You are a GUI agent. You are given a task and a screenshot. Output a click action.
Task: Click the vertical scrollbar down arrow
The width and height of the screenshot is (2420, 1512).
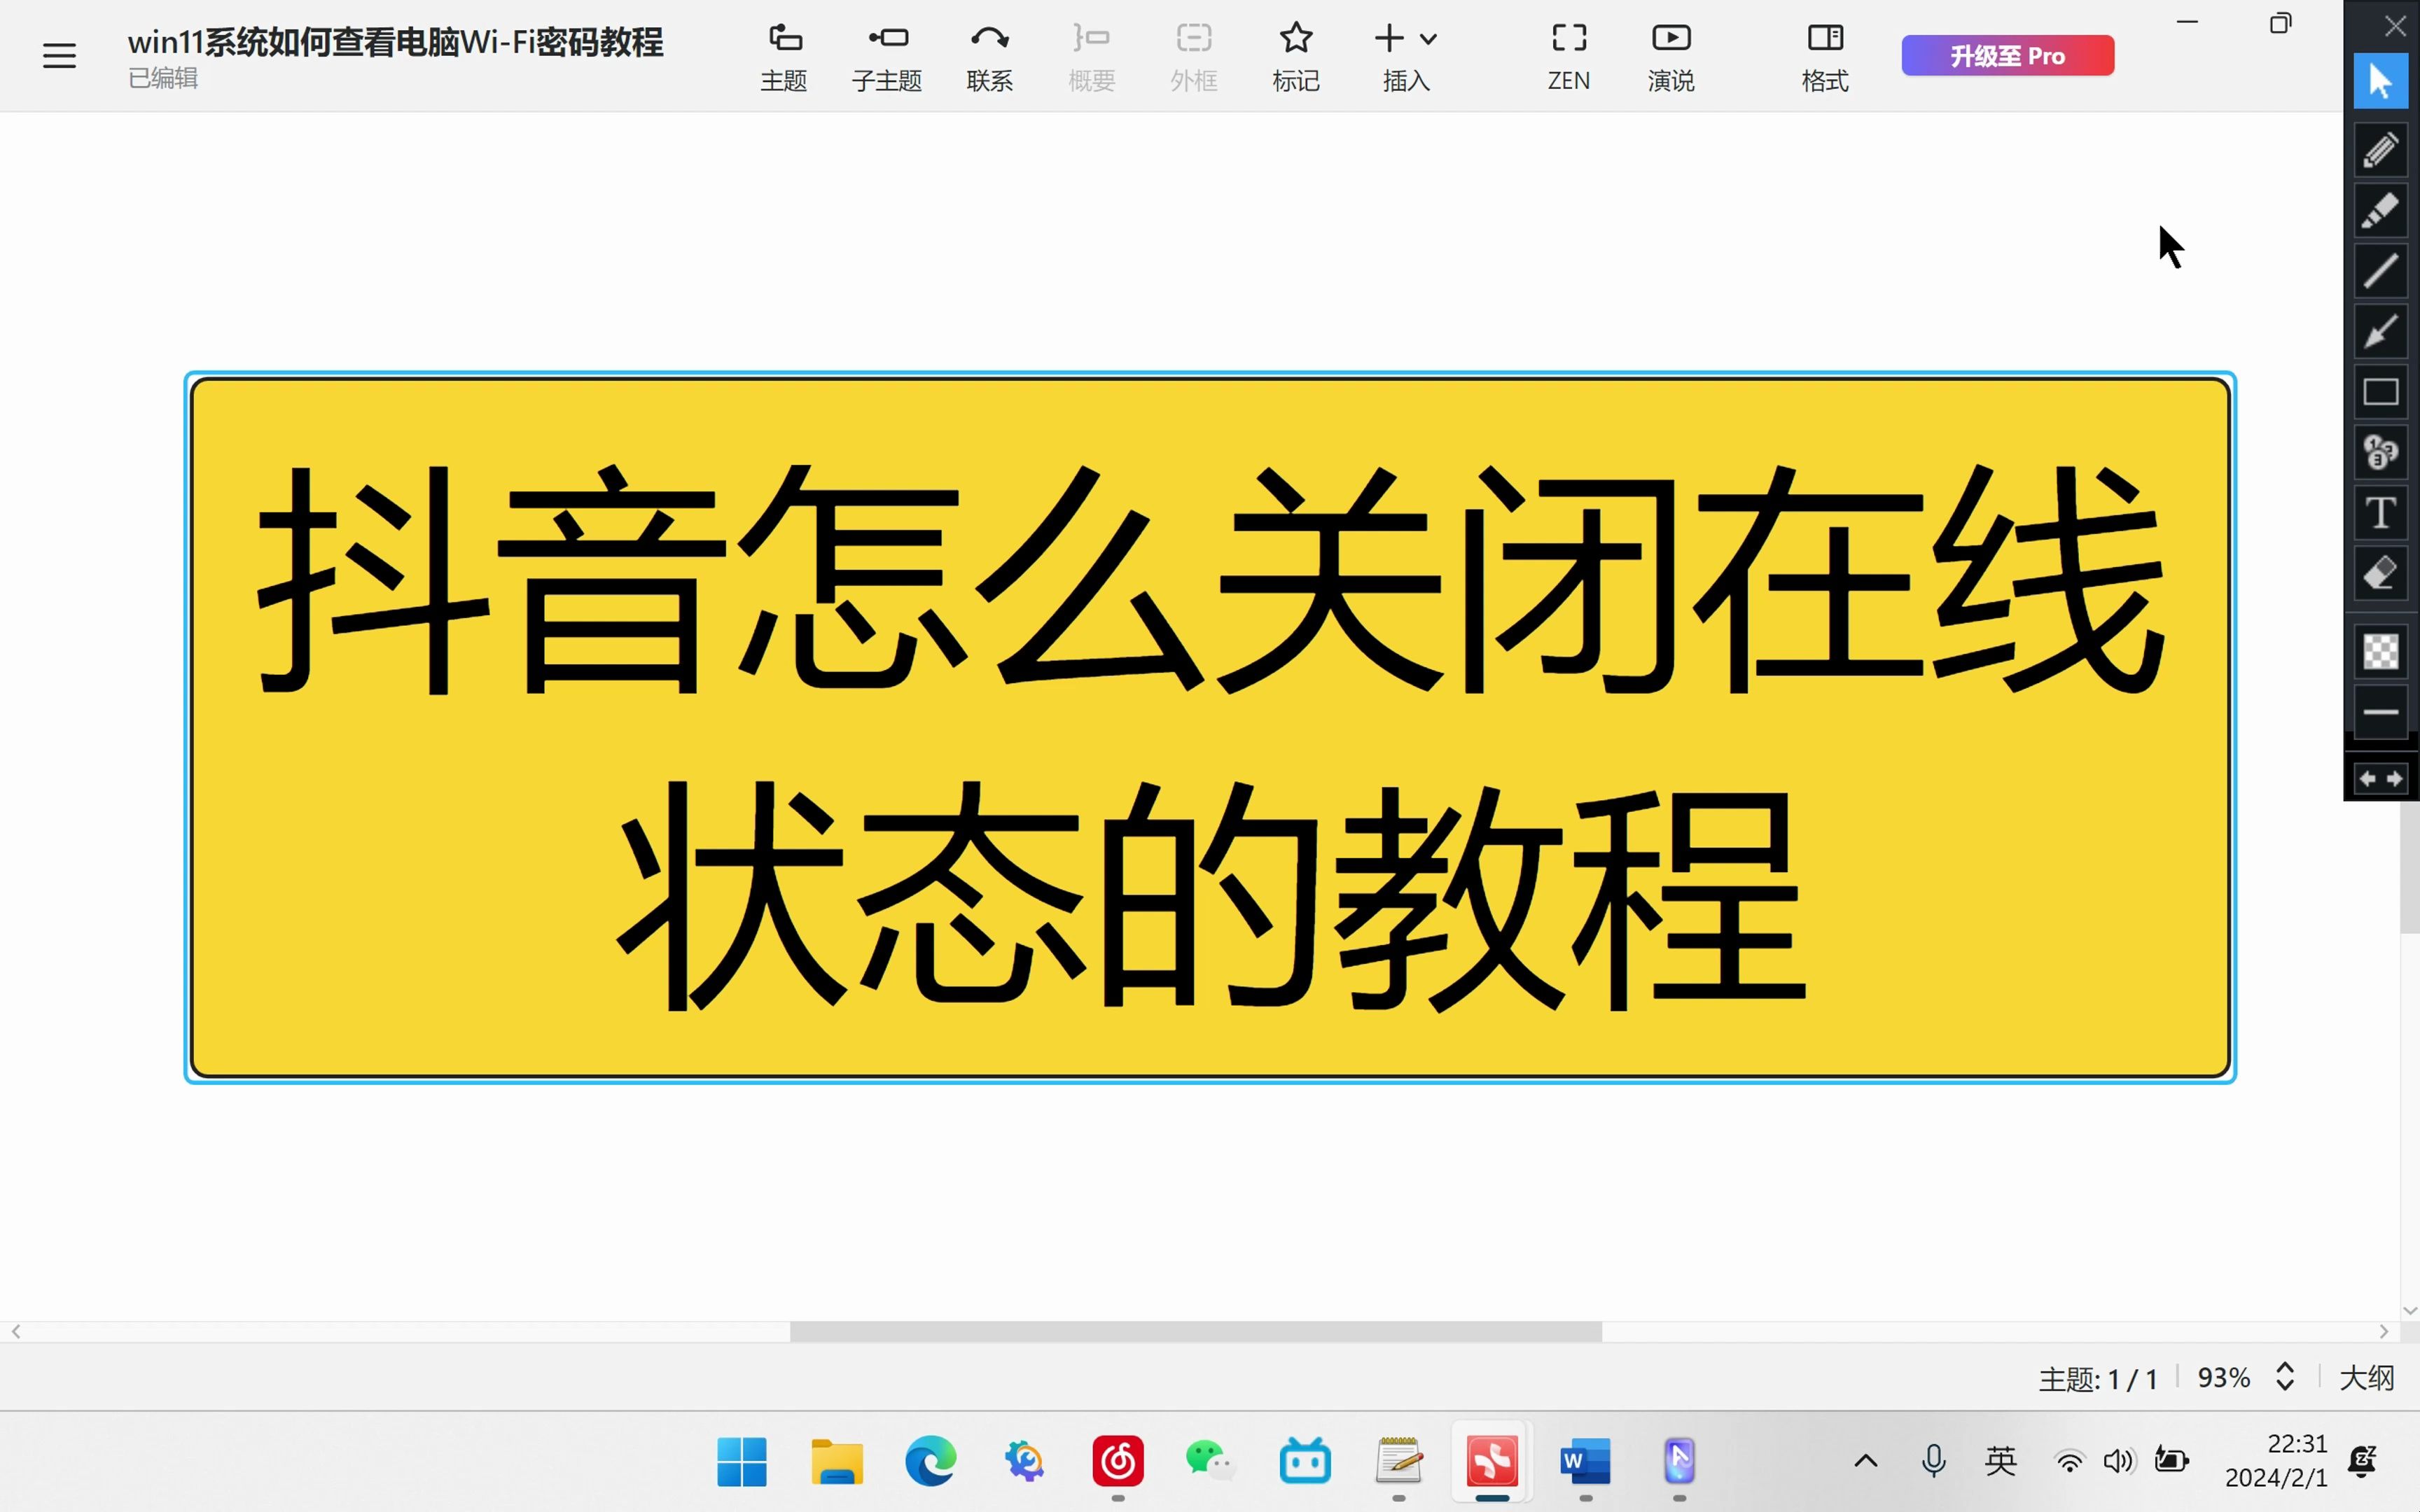click(2410, 1310)
